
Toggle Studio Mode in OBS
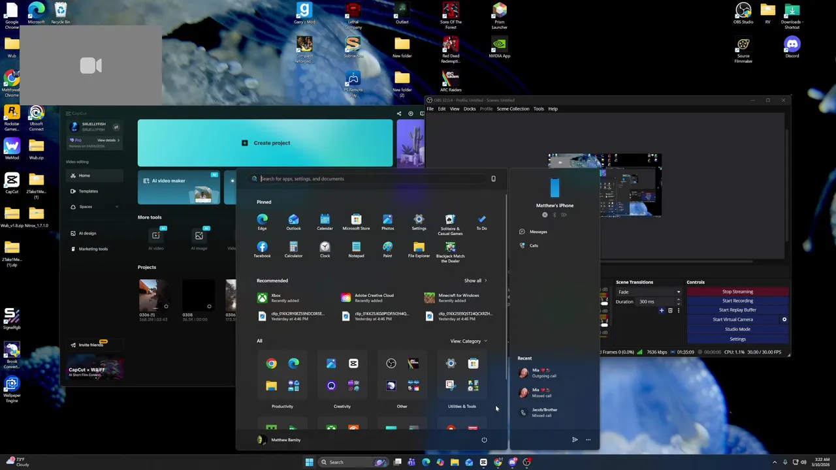(737, 329)
